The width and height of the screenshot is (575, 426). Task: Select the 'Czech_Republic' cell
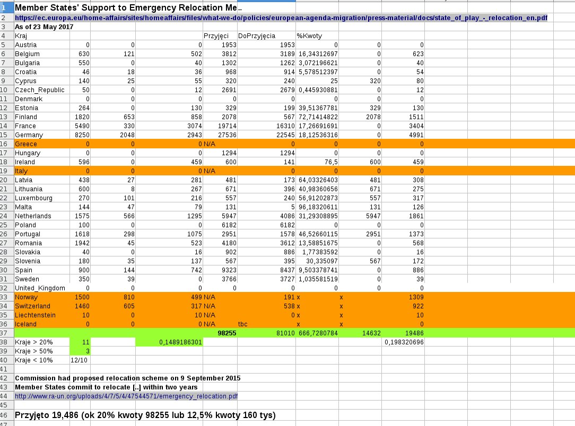click(x=42, y=90)
